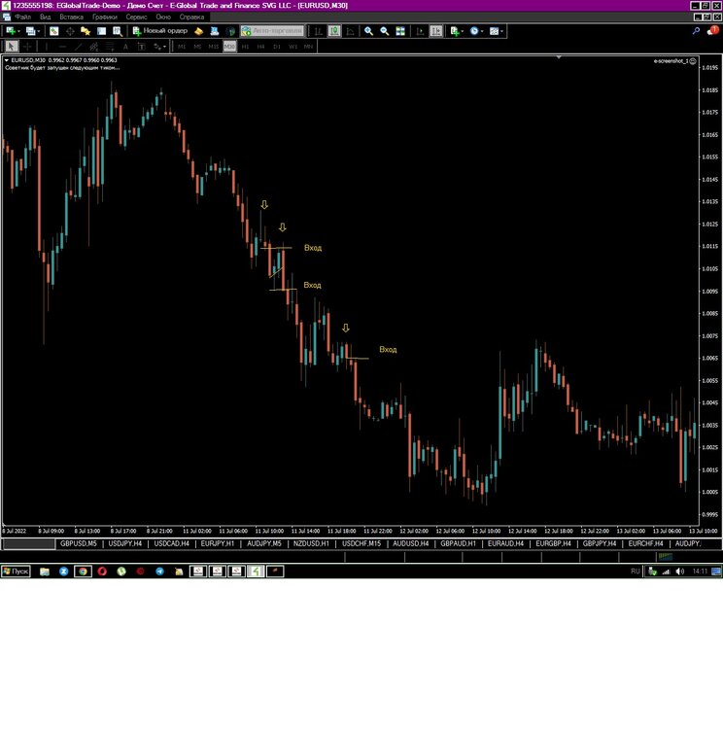
Task: Open the Вид menu
Action: pos(45,17)
